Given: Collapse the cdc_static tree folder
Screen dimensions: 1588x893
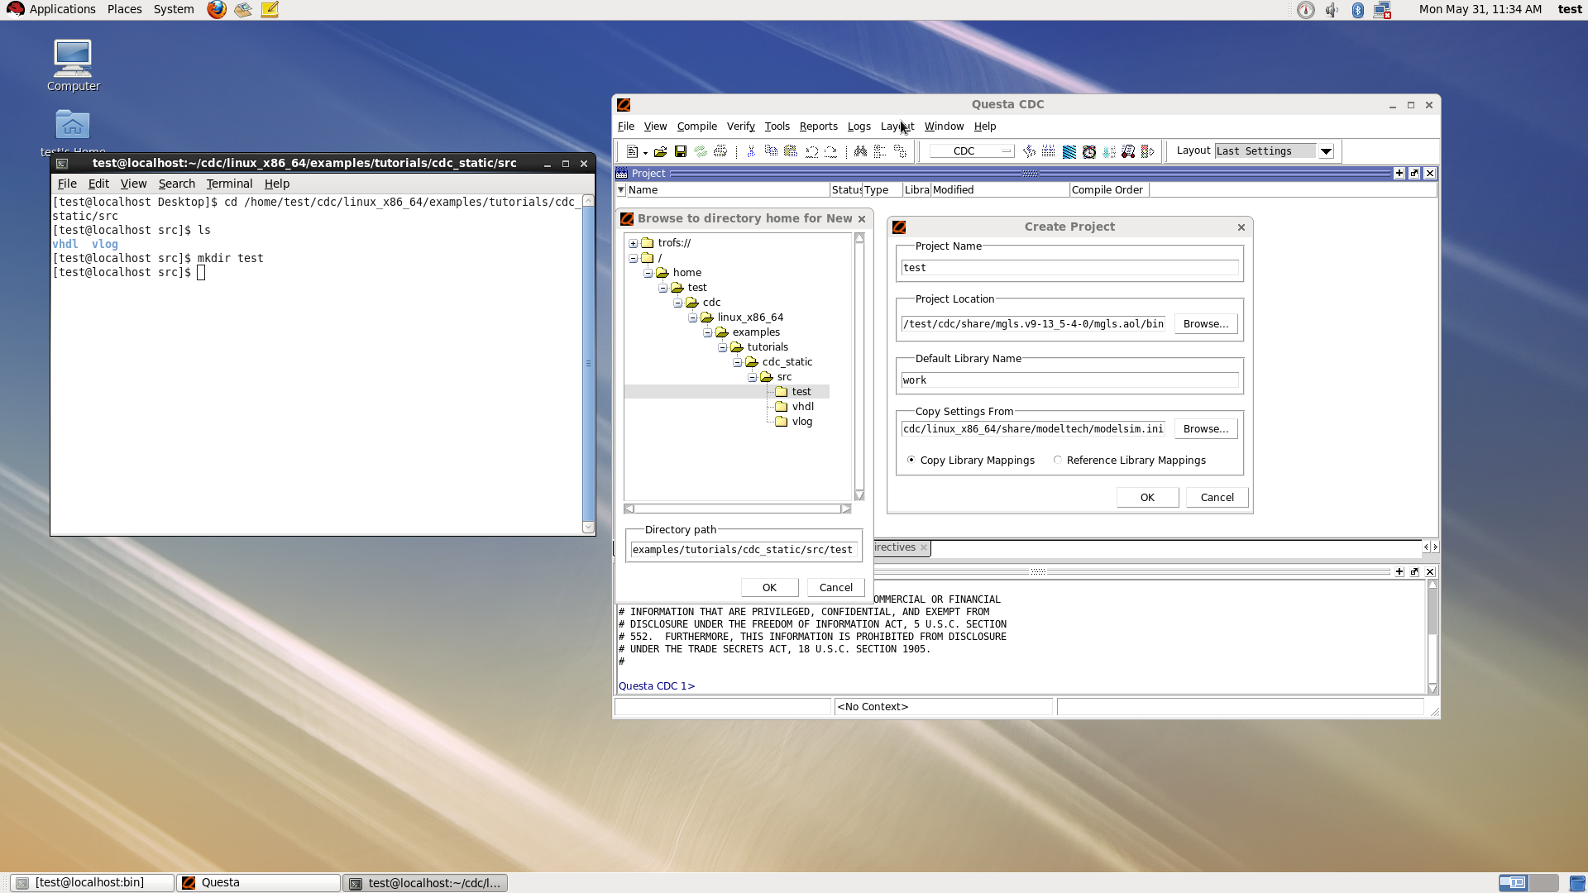Looking at the screenshot, I should 737,362.
